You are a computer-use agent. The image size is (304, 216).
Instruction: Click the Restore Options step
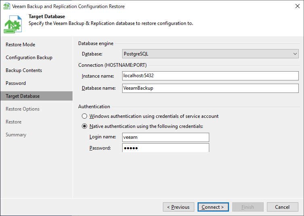click(x=23, y=109)
